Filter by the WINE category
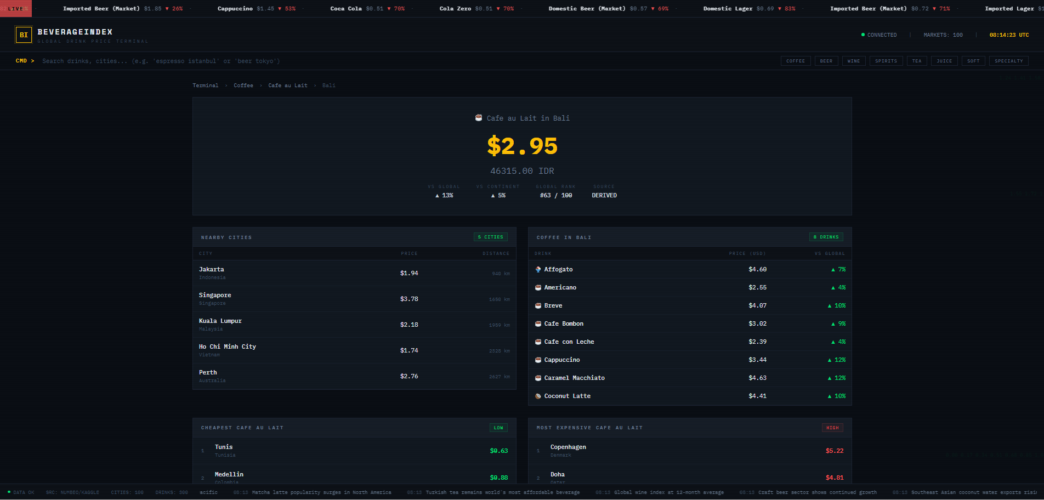1044x500 pixels. point(854,61)
